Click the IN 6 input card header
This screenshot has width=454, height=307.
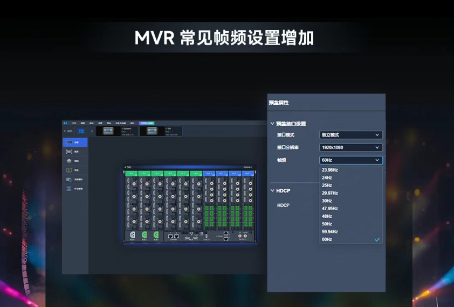[196, 174]
